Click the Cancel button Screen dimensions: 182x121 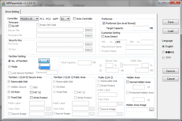170,79
